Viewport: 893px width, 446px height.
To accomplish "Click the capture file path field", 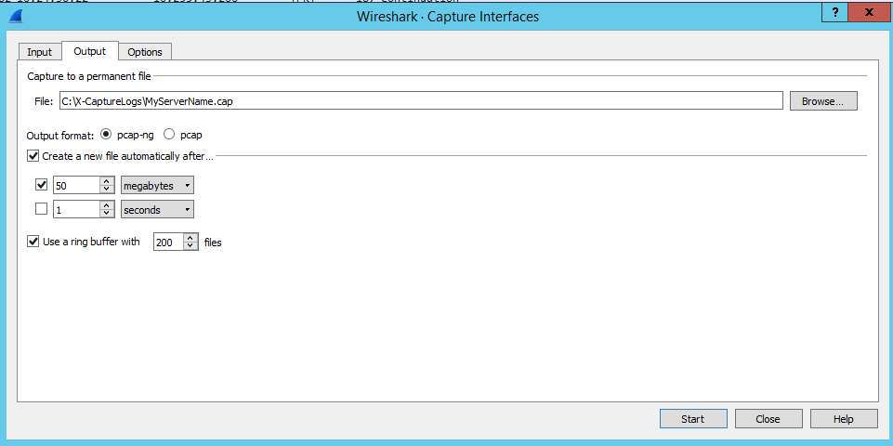I will [x=421, y=101].
